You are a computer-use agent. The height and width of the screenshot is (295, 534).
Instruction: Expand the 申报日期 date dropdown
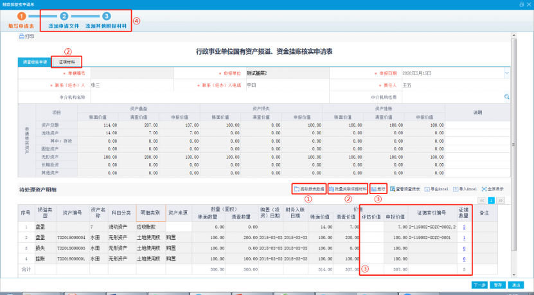tap(507, 73)
